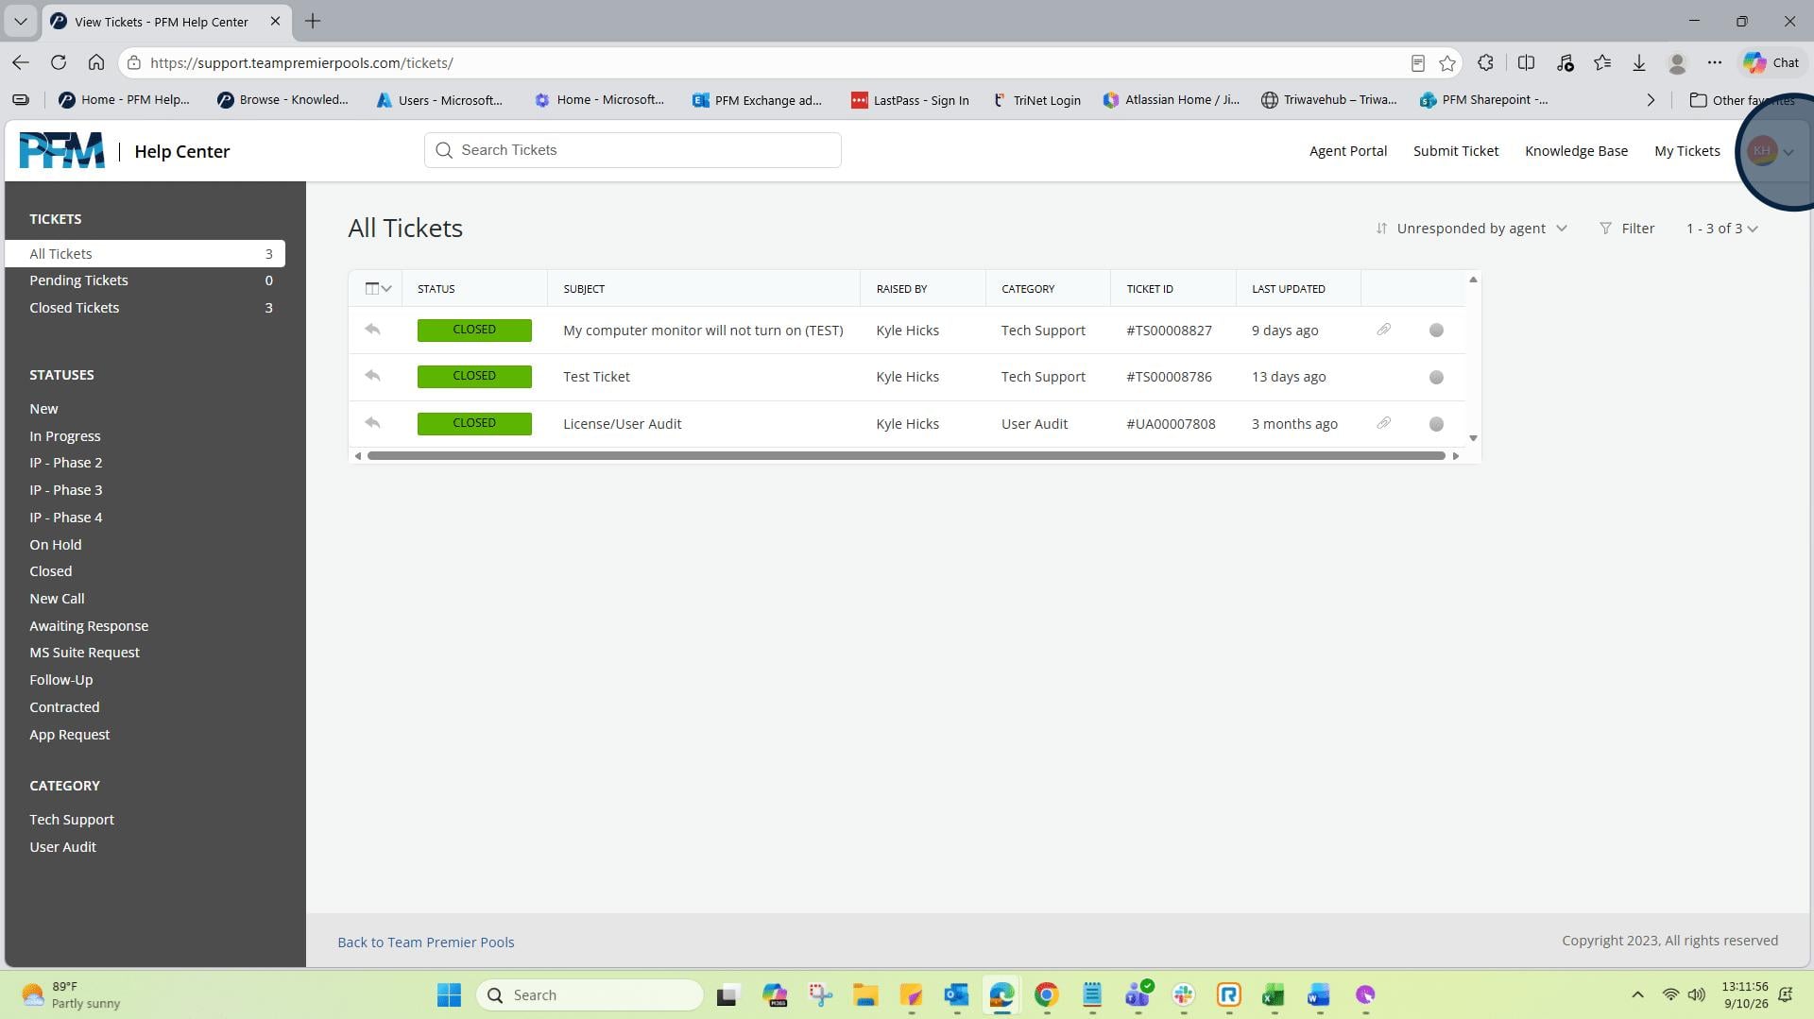Open the table column chooser dropdown
The height and width of the screenshot is (1019, 1814).
pyautogui.click(x=378, y=289)
